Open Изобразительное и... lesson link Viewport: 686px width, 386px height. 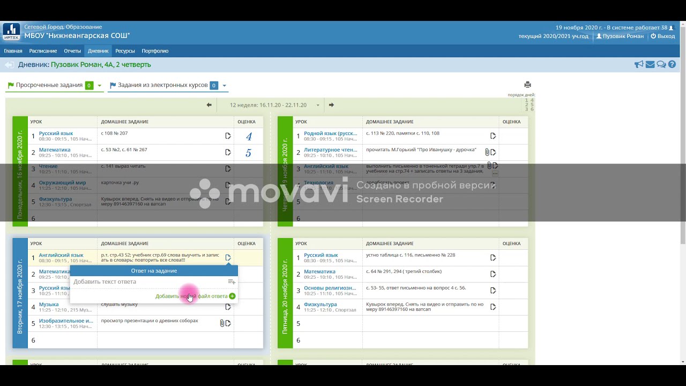[x=66, y=321]
